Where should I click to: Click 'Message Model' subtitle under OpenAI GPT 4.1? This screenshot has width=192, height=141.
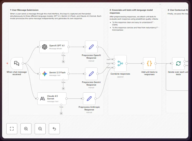pos(56,49)
